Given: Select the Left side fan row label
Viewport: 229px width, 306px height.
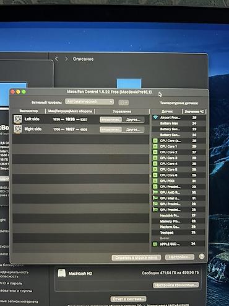Looking at the screenshot, I should (x=32, y=119).
